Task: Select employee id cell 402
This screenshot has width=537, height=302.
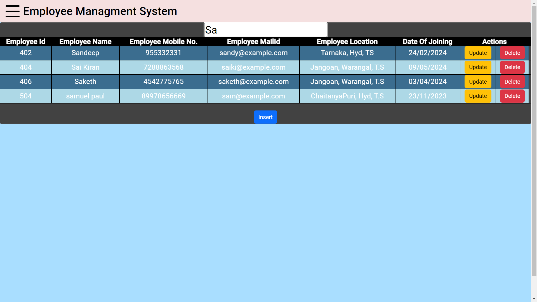Action: pyautogui.click(x=26, y=53)
